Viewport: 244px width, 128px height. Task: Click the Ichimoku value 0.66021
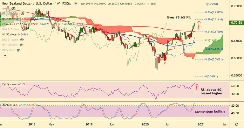tap(44, 24)
